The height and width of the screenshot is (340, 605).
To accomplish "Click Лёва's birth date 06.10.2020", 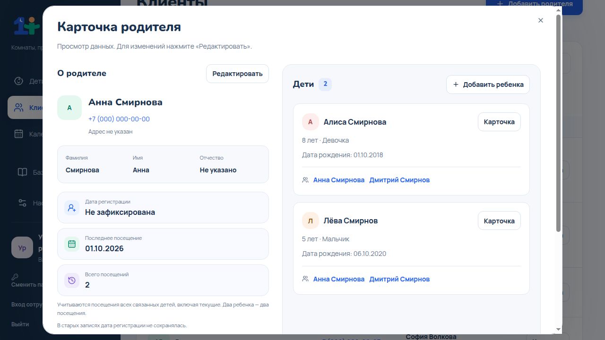I will [x=370, y=254].
